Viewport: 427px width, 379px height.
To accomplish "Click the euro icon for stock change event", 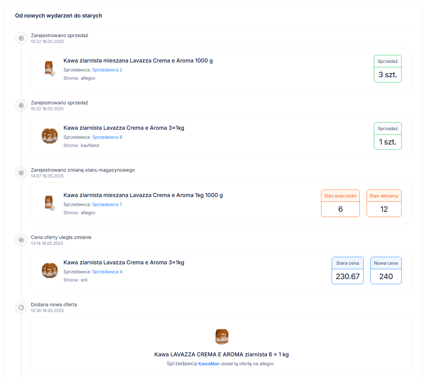I will 21,173.
